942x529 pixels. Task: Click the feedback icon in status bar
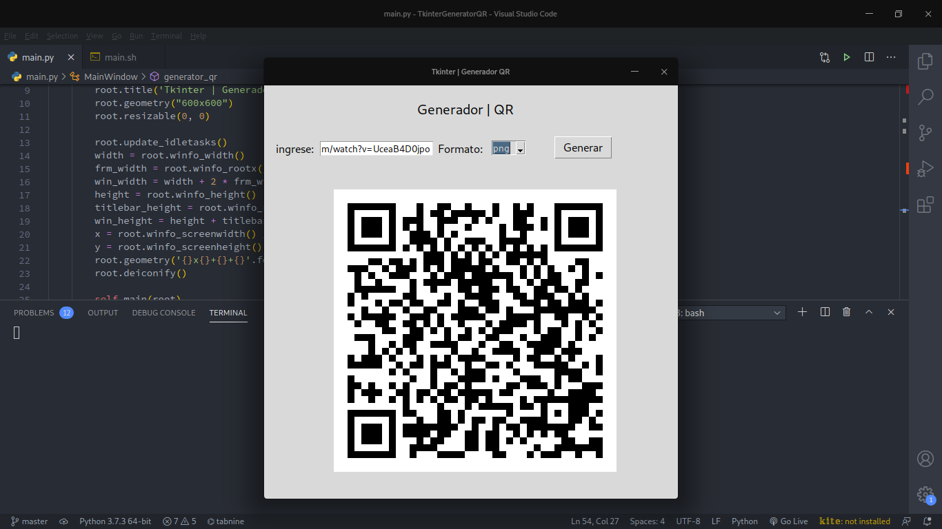(907, 521)
